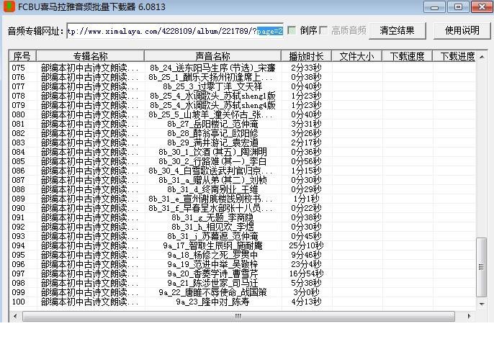Click the vertical scrollbar thumb

pos(481,267)
